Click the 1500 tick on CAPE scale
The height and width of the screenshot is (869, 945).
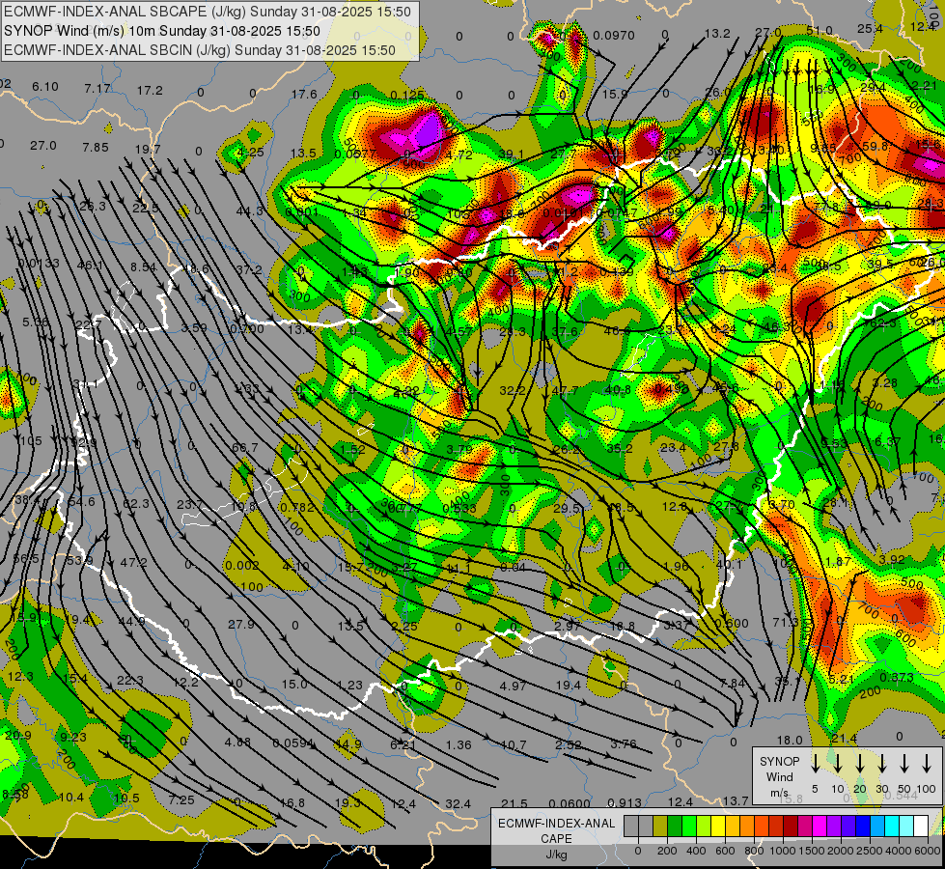pos(812,851)
